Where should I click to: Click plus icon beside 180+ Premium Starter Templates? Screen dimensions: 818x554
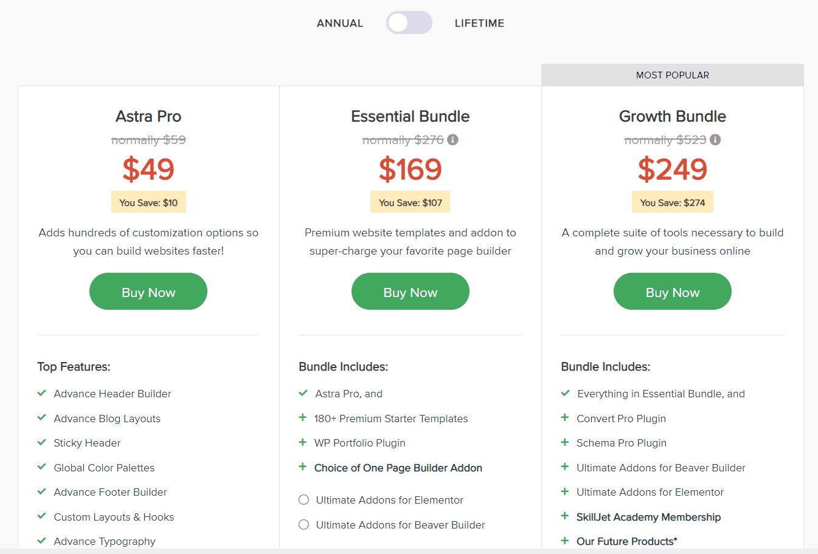[303, 418]
